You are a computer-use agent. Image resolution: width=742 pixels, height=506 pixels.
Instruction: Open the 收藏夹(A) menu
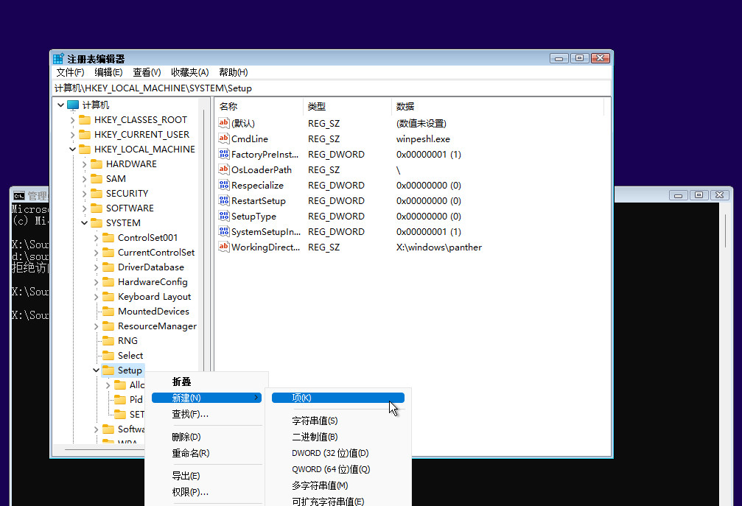190,72
